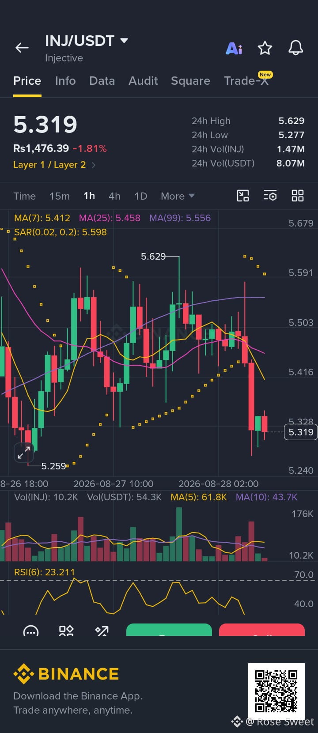Tap the volume MA(5): 61.8K label

click(x=199, y=497)
